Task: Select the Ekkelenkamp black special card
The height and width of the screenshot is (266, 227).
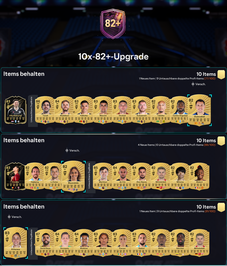Action: [15, 110]
